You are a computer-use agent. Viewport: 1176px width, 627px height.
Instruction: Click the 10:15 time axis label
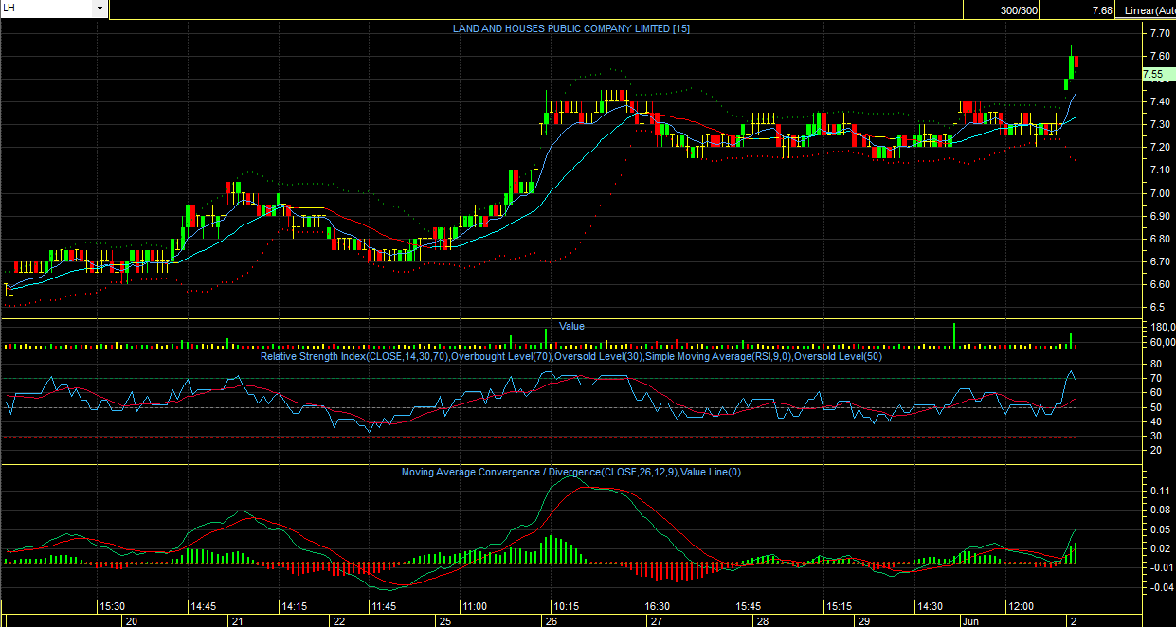click(566, 606)
